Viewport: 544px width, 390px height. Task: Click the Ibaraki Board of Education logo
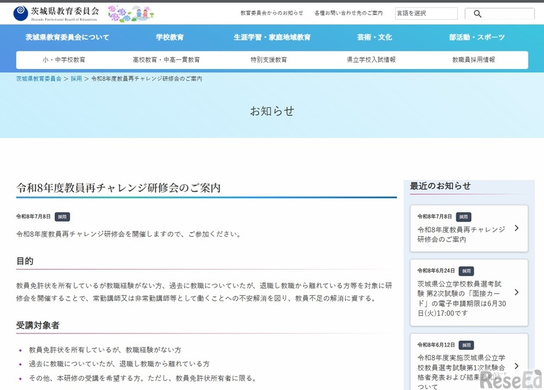[55, 14]
